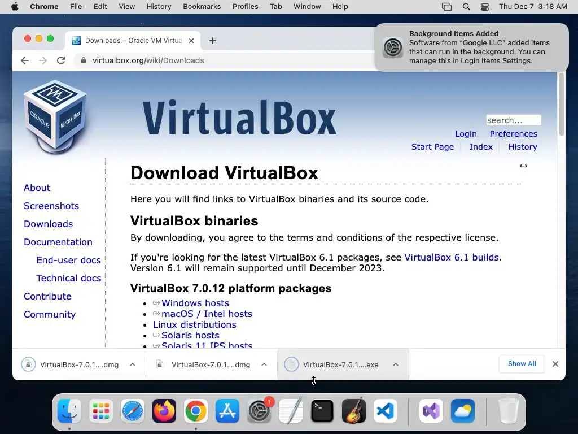Open the Community sidebar link

coord(50,314)
